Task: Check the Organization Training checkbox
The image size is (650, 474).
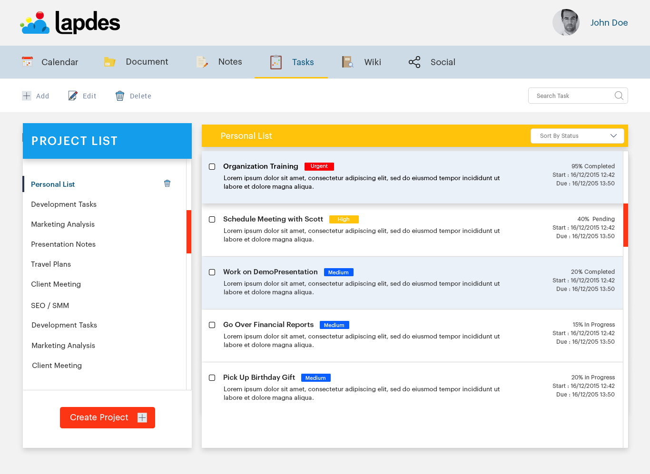Action: 212,166
